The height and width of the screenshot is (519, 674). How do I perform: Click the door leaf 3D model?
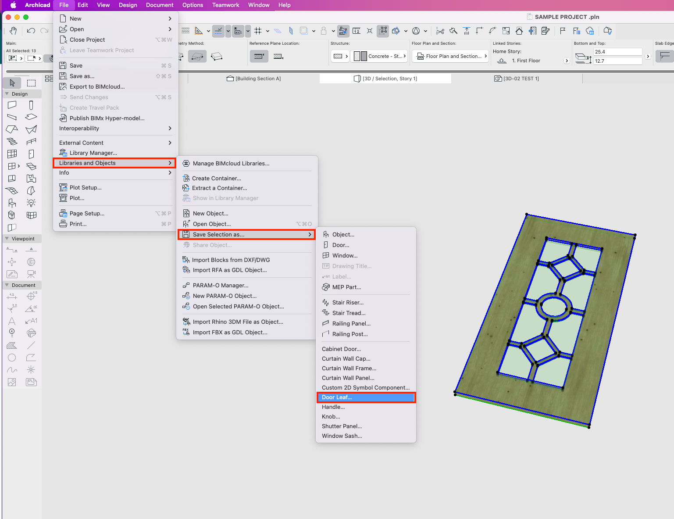pyautogui.click(x=546, y=320)
